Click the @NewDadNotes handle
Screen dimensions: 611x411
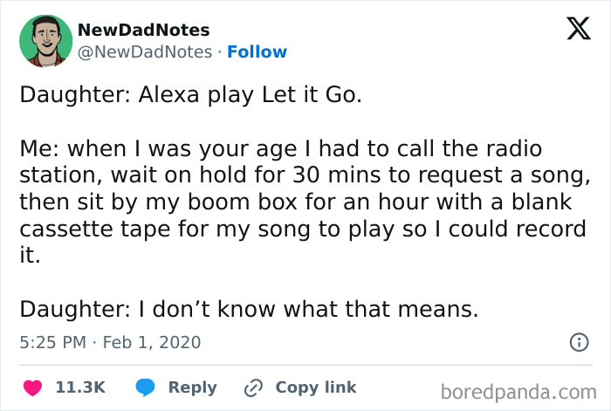(x=145, y=51)
